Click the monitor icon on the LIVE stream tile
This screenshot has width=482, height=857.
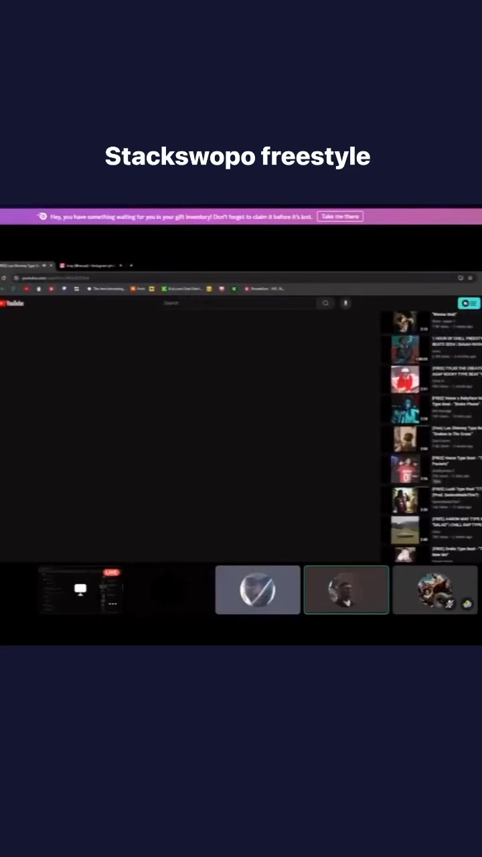coord(80,589)
